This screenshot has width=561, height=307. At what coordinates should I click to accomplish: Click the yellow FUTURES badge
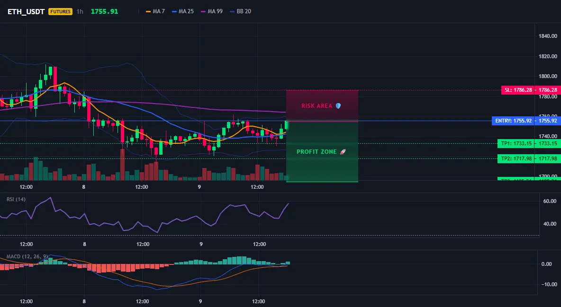coord(60,11)
